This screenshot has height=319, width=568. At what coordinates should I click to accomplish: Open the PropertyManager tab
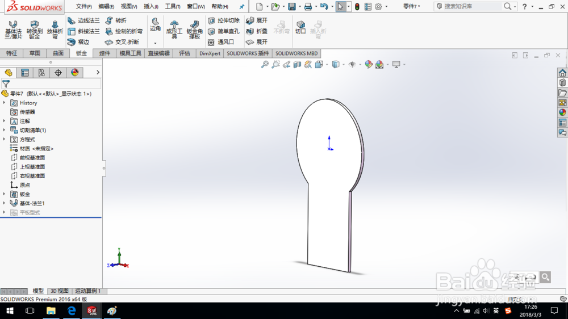coord(25,73)
